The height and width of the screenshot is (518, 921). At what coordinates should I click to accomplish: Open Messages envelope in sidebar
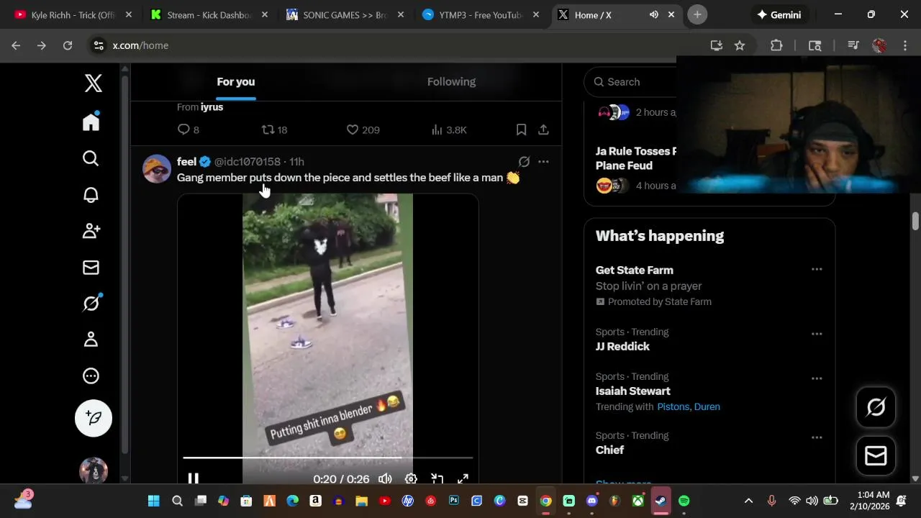[91, 268]
